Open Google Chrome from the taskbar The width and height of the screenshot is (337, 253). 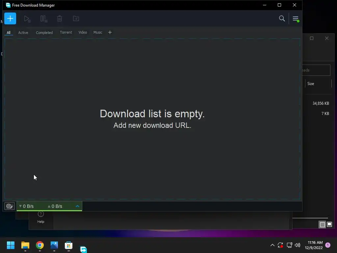(x=40, y=245)
